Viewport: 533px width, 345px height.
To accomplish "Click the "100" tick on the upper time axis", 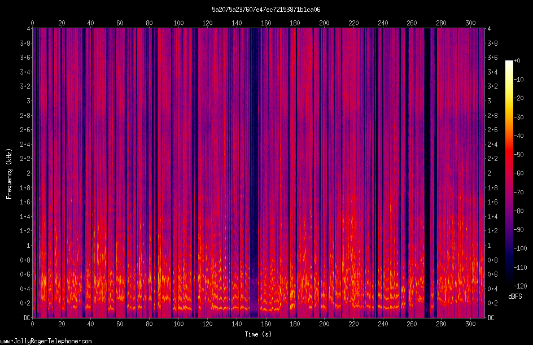I will [178, 23].
